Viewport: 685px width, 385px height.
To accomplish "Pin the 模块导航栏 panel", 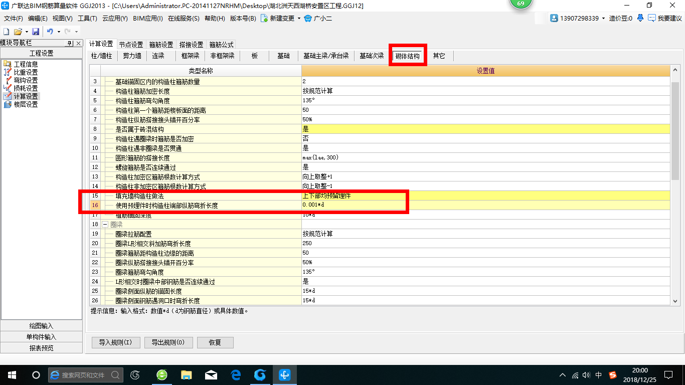I will [70, 44].
